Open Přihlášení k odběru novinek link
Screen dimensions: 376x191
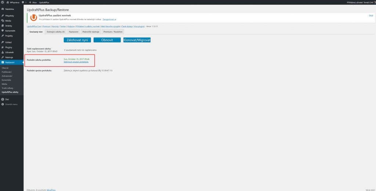click(x=88, y=26)
